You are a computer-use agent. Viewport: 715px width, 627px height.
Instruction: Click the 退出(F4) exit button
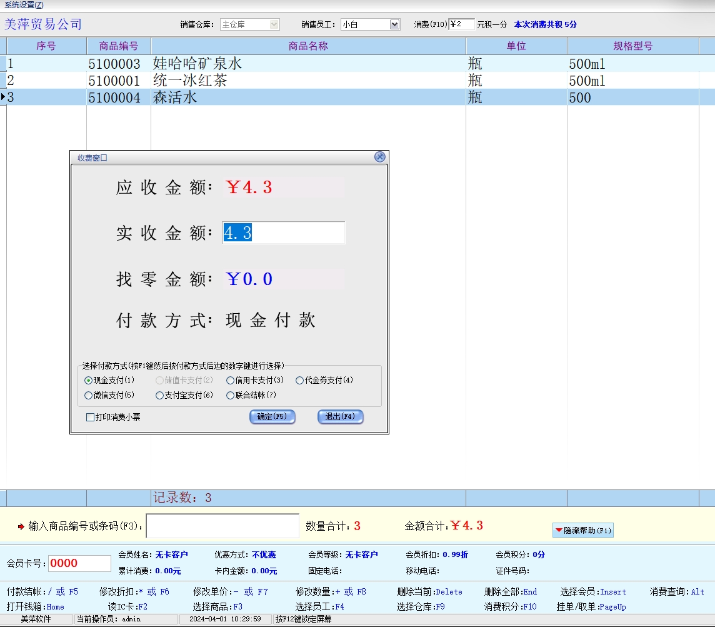pyautogui.click(x=340, y=417)
